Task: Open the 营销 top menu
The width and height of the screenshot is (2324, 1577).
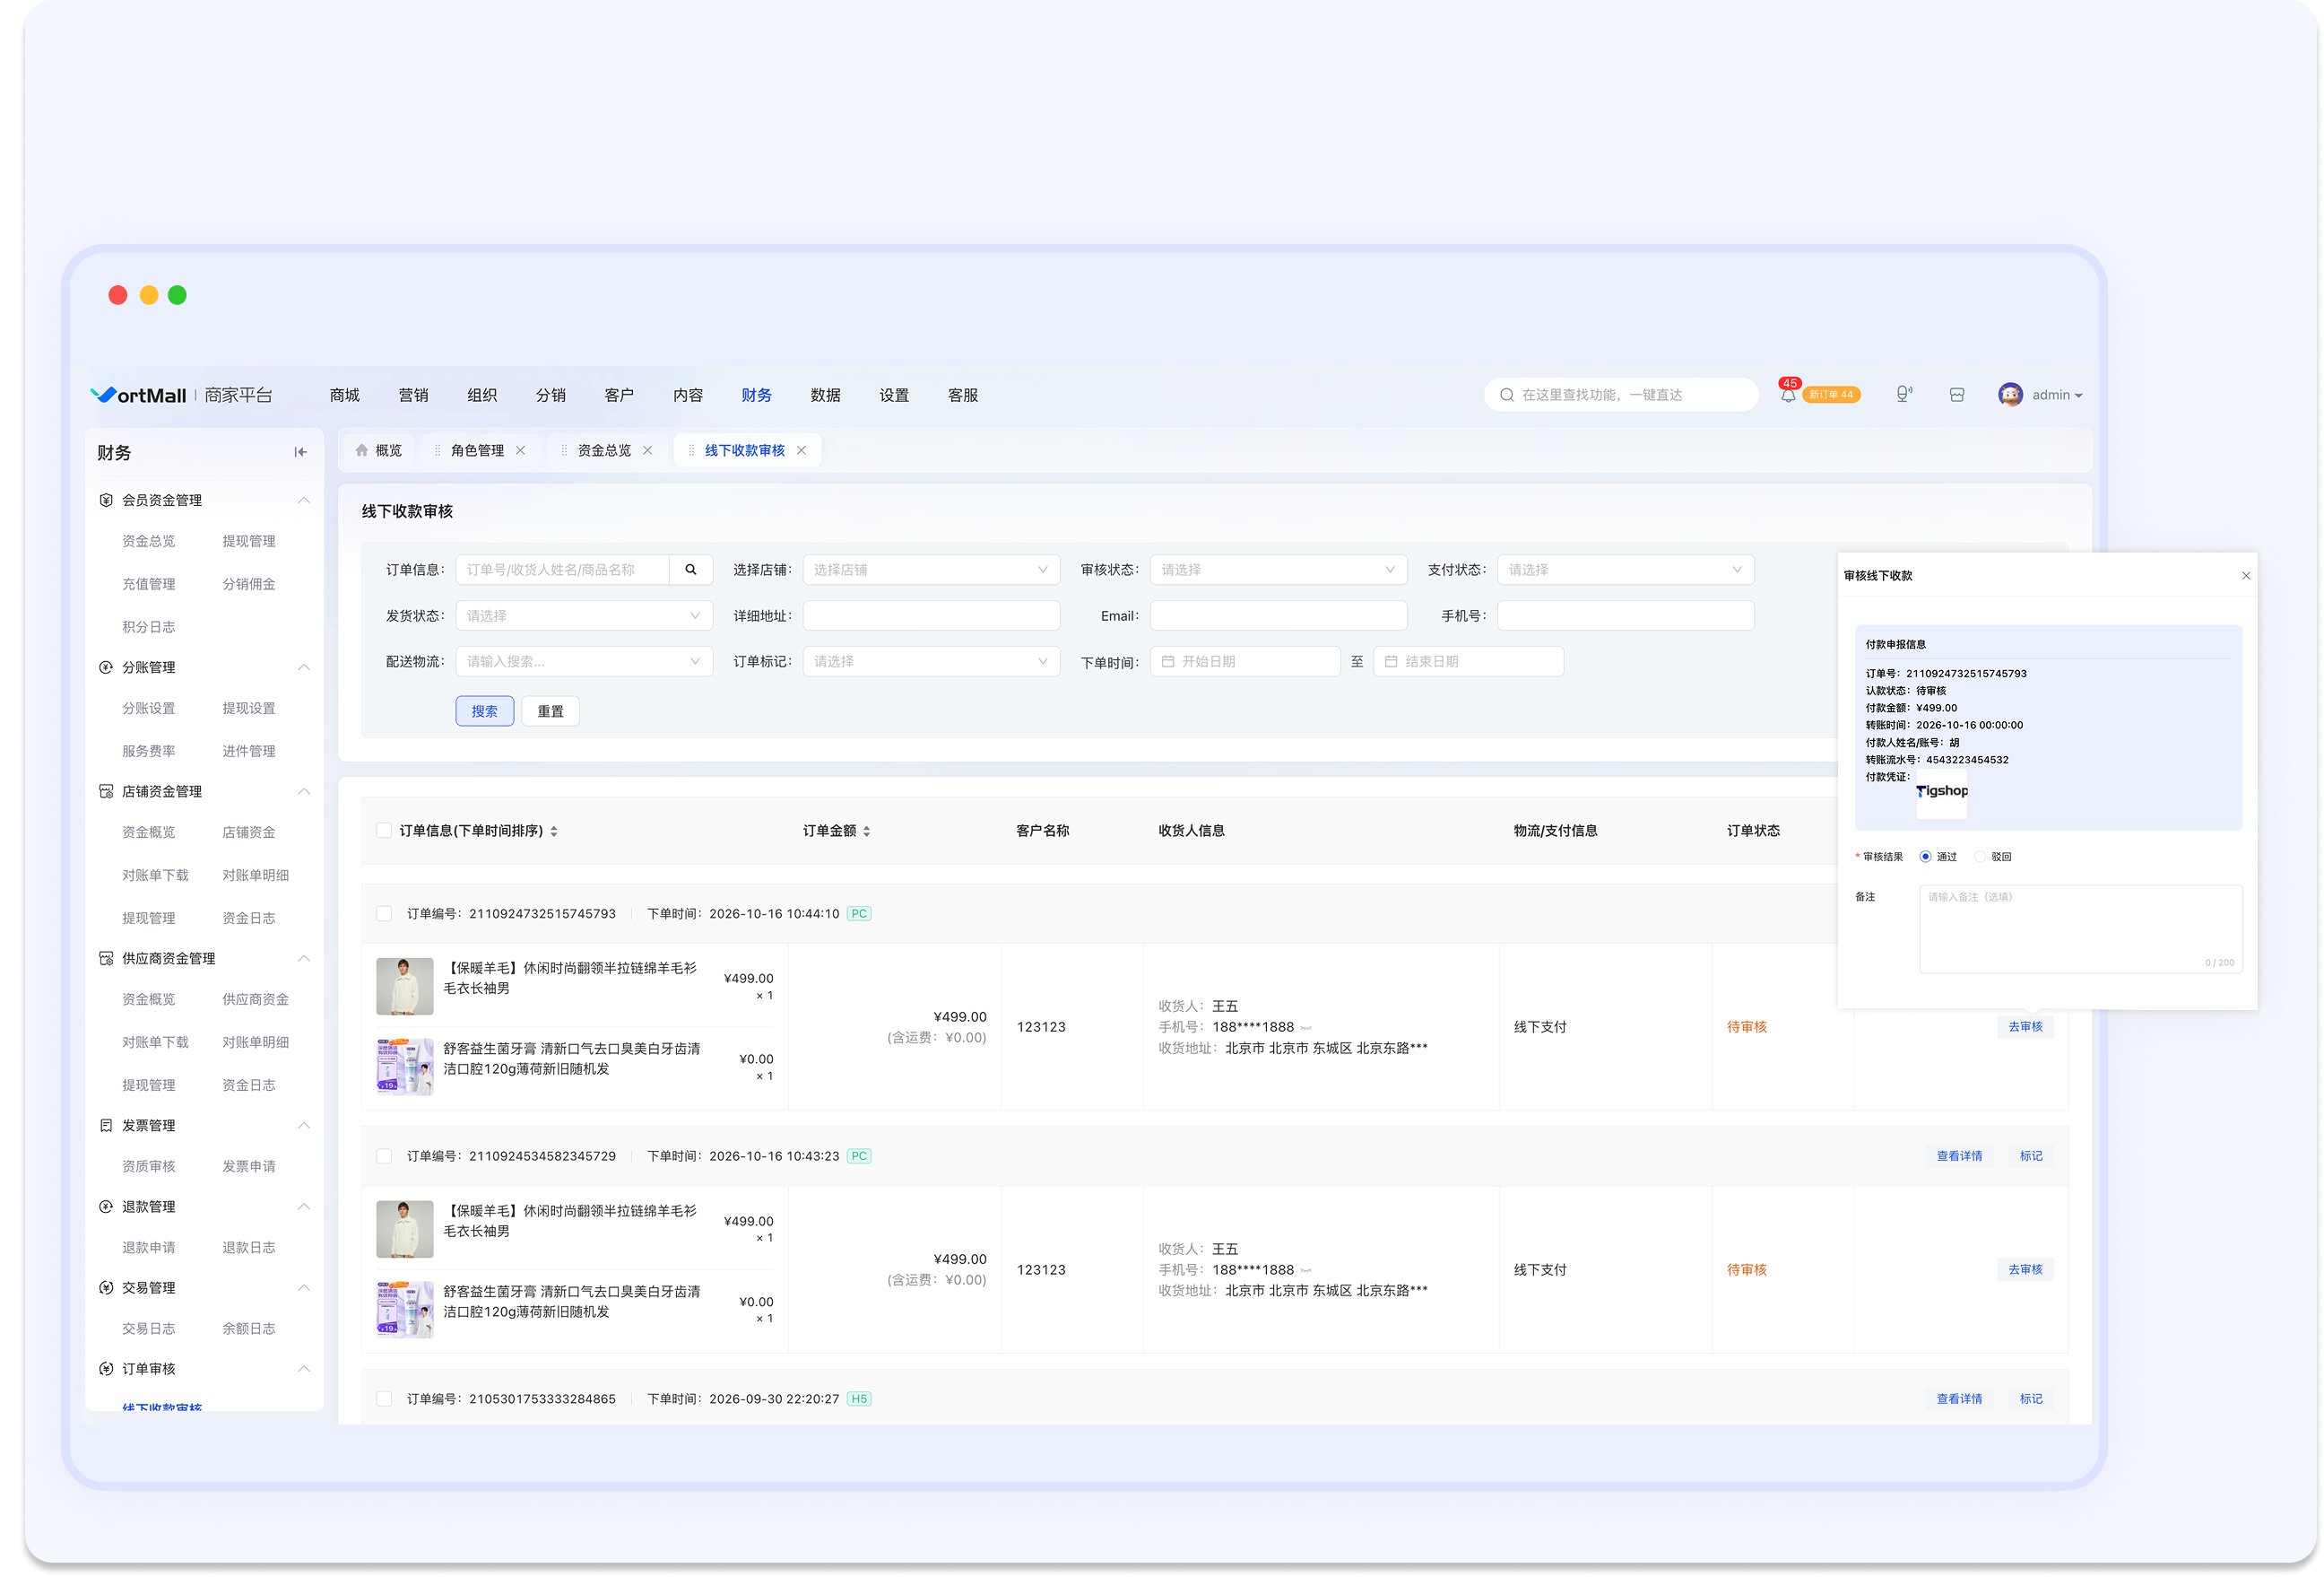Action: pyautogui.click(x=413, y=396)
